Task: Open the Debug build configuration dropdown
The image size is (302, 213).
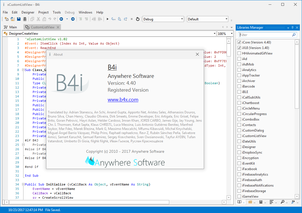Action: (x=182, y=19)
